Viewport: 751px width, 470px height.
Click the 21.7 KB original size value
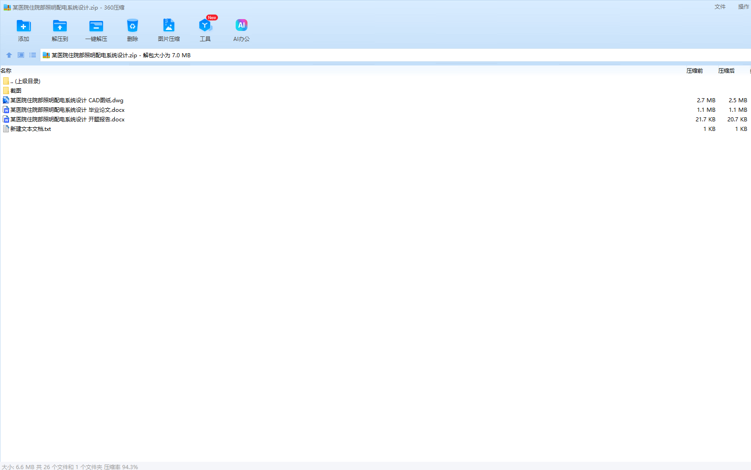[x=706, y=119]
